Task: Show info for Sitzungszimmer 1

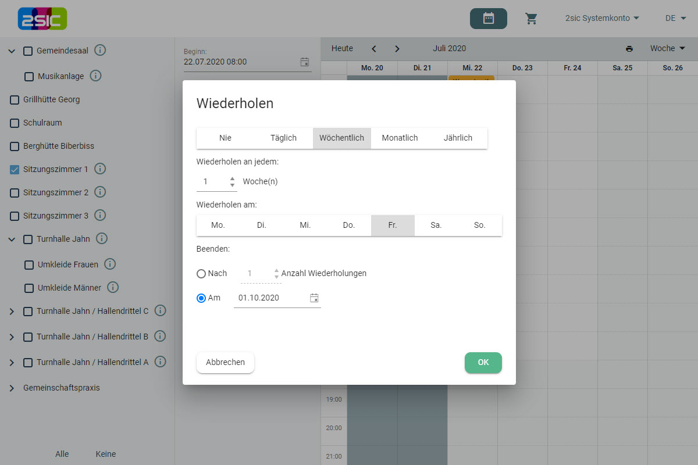Action: coord(100,169)
